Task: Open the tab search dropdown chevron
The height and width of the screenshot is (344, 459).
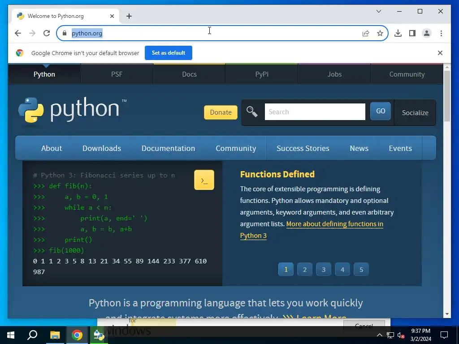Action: coord(378,11)
